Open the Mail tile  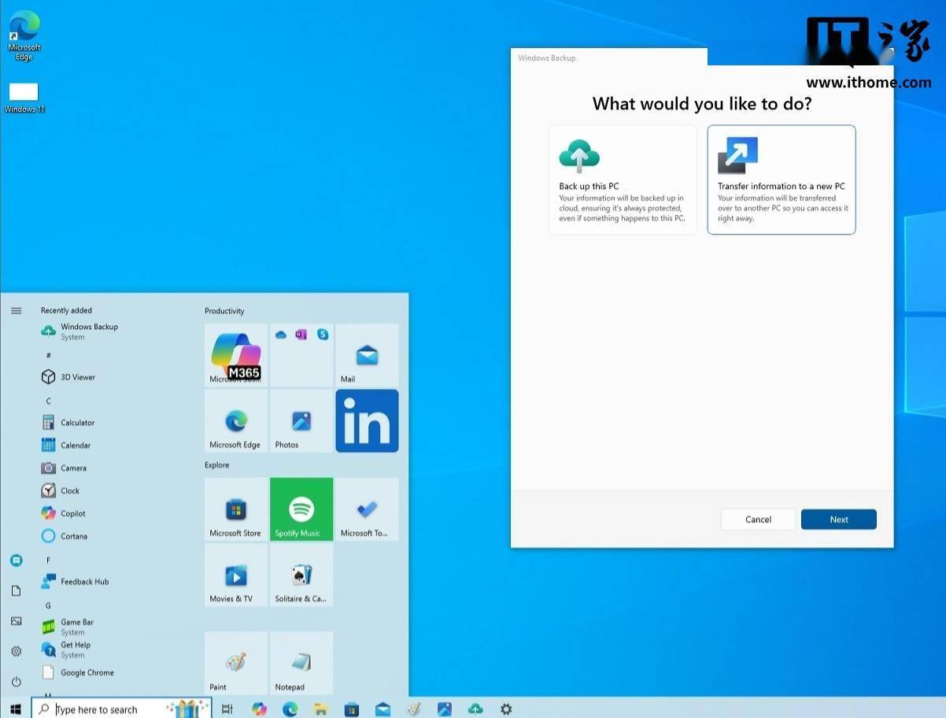[x=367, y=355]
